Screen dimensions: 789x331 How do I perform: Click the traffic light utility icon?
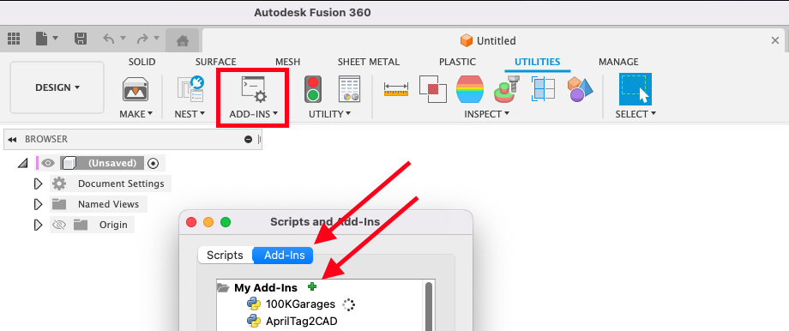(x=313, y=89)
